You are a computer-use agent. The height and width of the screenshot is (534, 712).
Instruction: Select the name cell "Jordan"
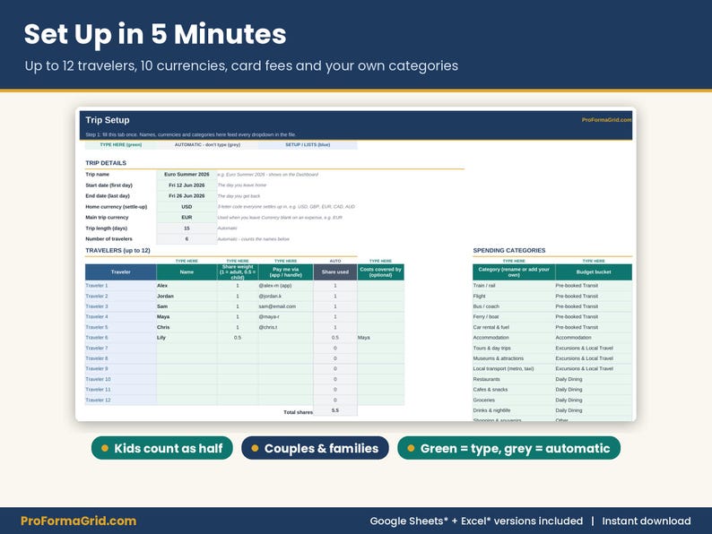tap(187, 296)
